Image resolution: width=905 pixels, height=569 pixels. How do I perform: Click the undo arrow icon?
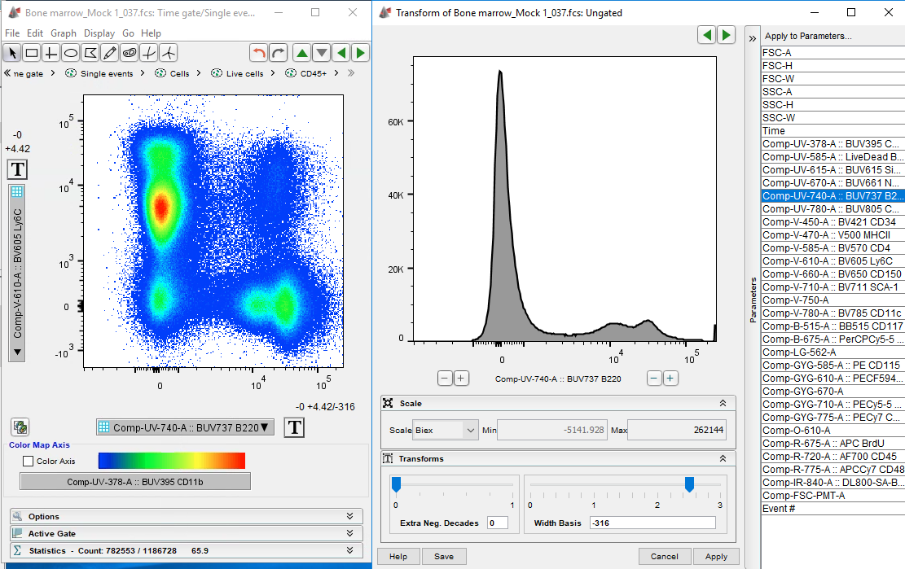259,53
